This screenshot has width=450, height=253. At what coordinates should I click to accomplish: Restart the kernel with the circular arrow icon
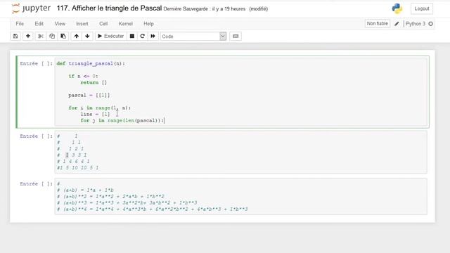(x=142, y=36)
